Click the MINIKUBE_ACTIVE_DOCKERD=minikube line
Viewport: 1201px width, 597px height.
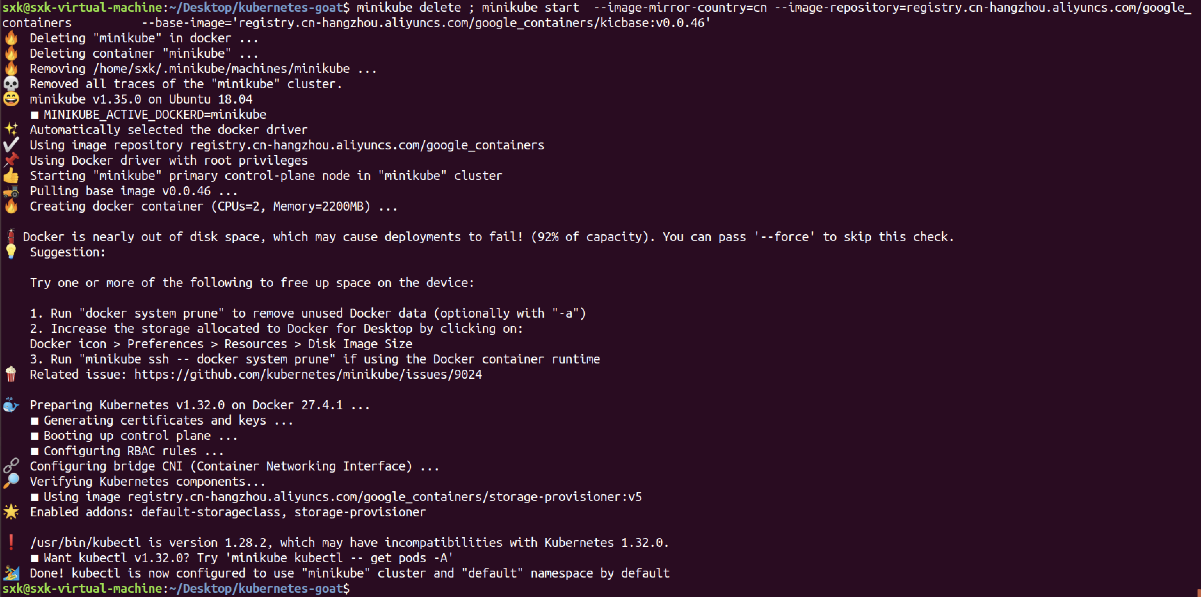tap(155, 115)
